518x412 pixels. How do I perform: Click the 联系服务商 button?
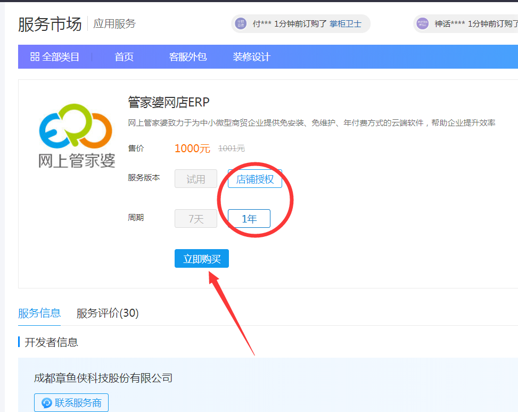(71, 402)
